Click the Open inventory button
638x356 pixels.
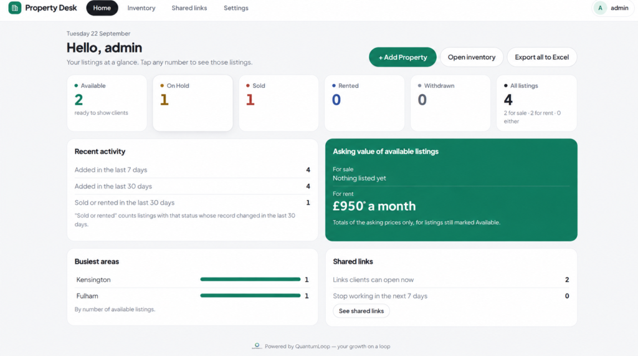point(472,57)
